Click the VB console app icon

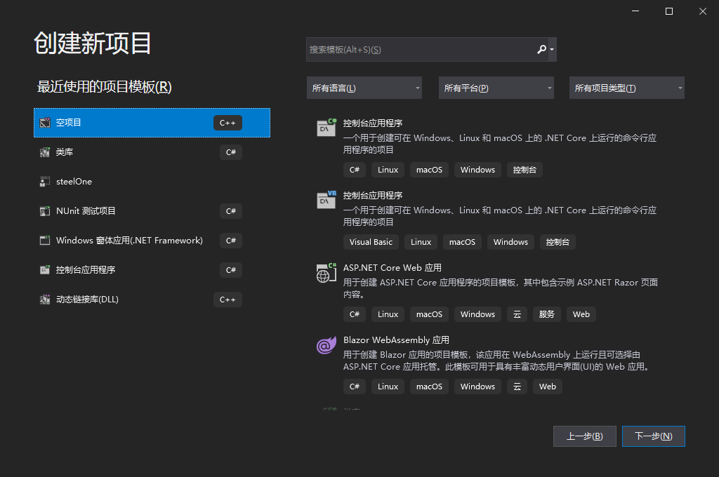pyautogui.click(x=326, y=200)
